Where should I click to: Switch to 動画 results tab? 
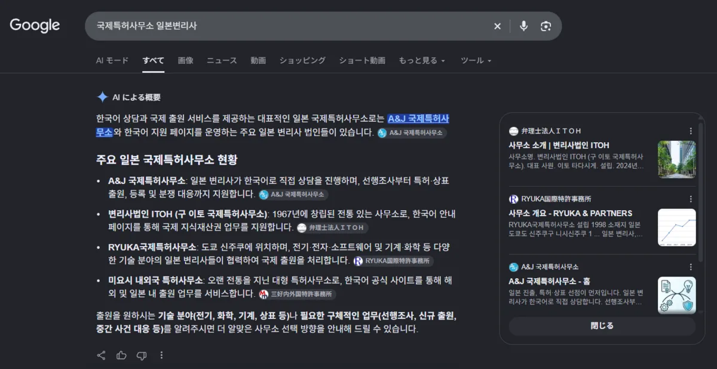coord(258,60)
